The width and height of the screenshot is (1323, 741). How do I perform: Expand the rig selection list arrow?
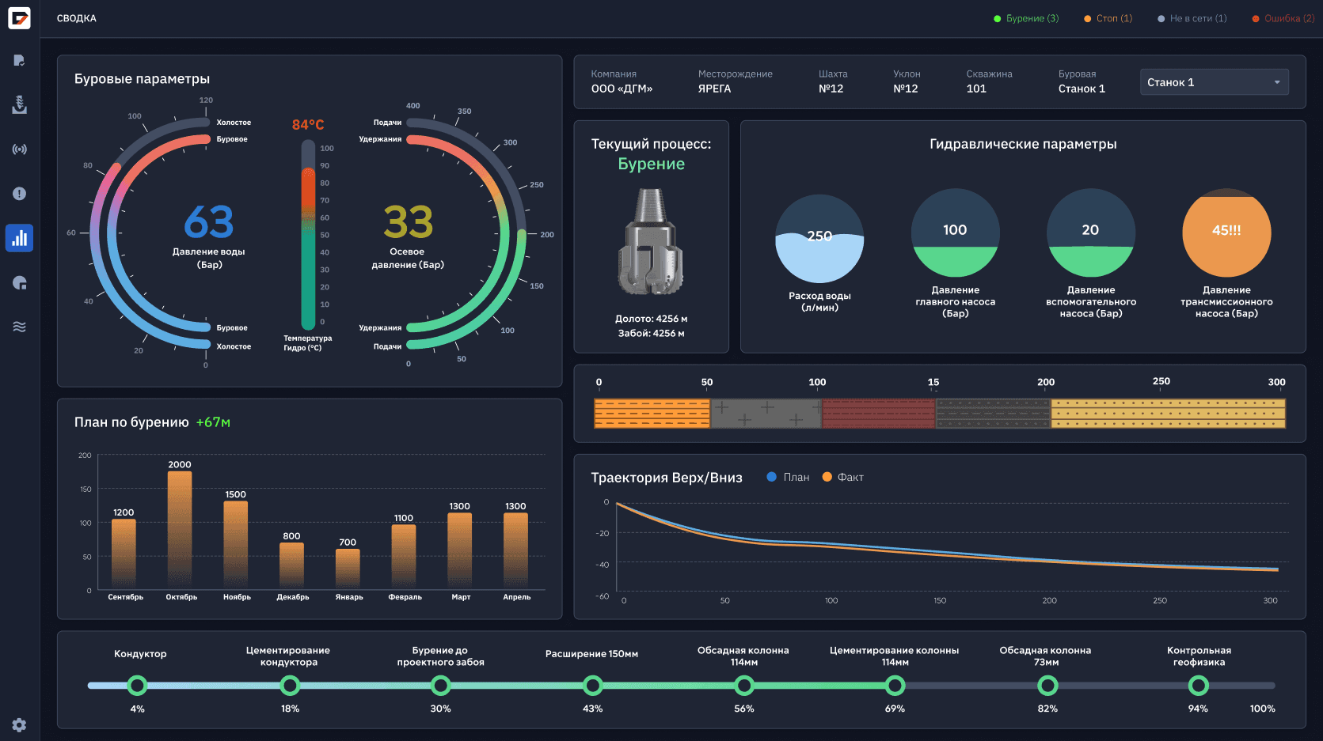tap(1276, 81)
